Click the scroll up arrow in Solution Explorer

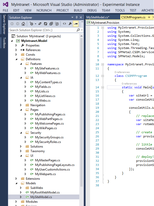pyautogui.click(x=81, y=36)
